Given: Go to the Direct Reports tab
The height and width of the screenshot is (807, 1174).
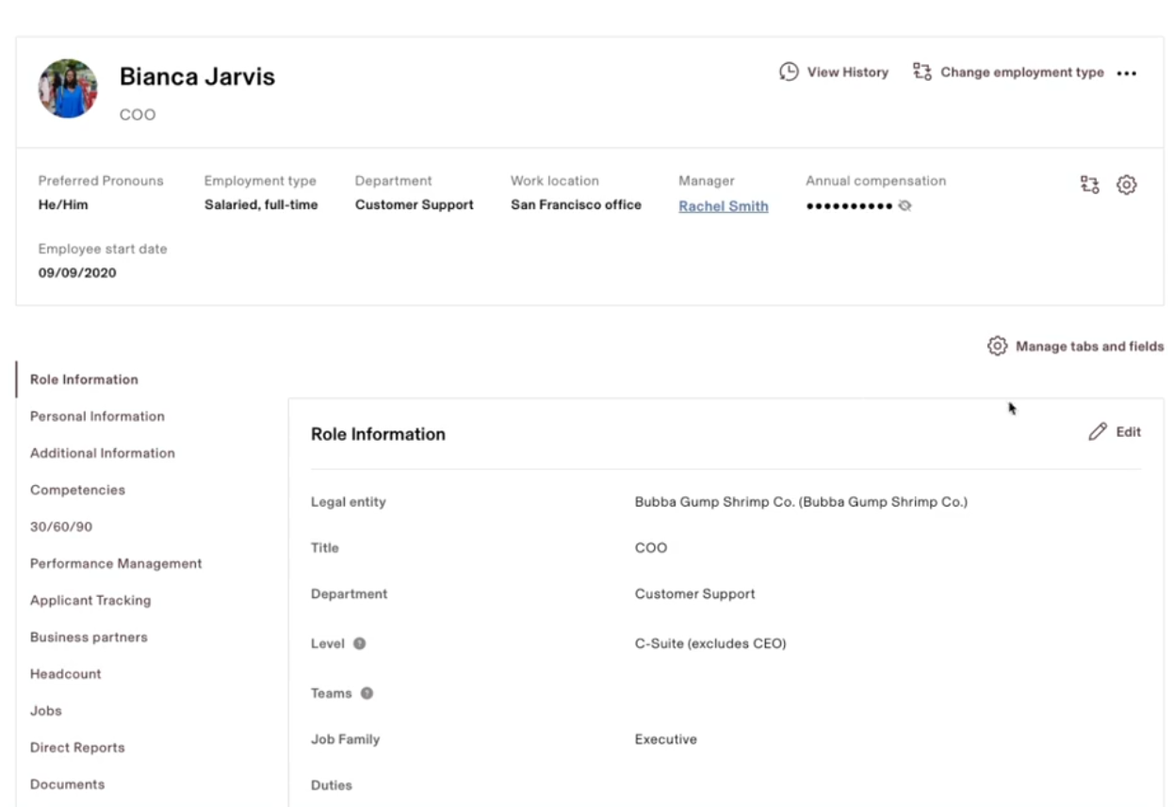Looking at the screenshot, I should [x=77, y=748].
